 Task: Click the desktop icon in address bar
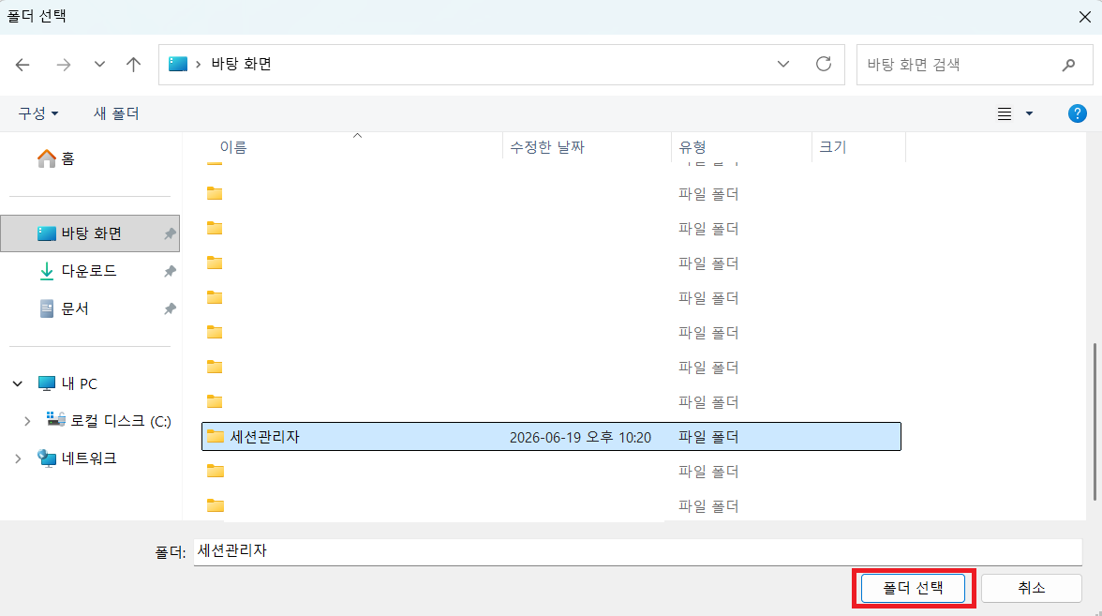pos(178,64)
